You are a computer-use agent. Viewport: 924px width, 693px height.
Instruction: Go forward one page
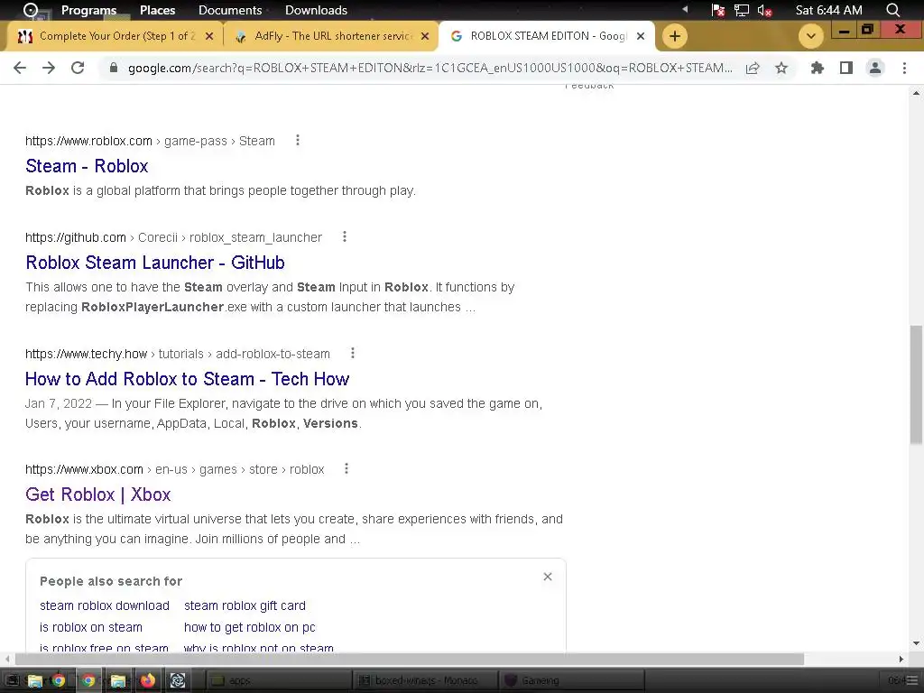pyautogui.click(x=49, y=68)
